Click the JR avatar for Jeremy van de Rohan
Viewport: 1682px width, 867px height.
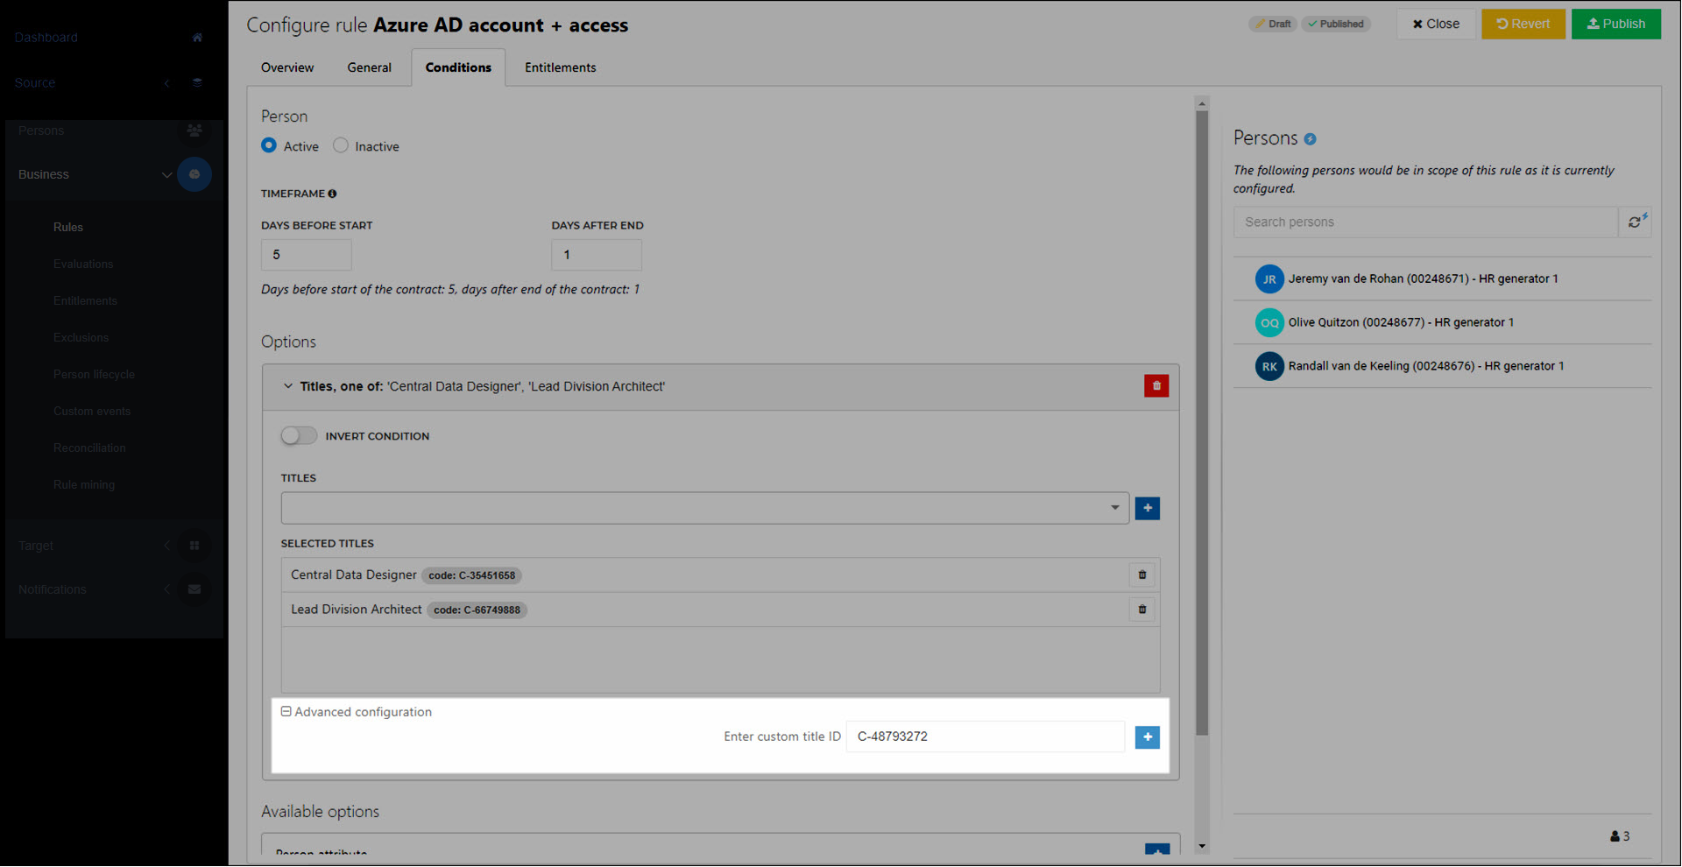pyautogui.click(x=1269, y=279)
